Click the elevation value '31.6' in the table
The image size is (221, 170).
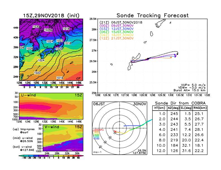(186, 151)
